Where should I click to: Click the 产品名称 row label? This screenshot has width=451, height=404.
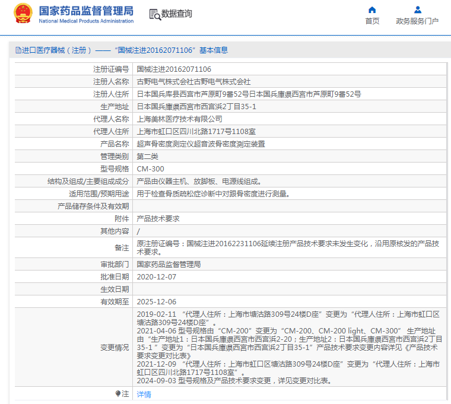pyautogui.click(x=115, y=144)
